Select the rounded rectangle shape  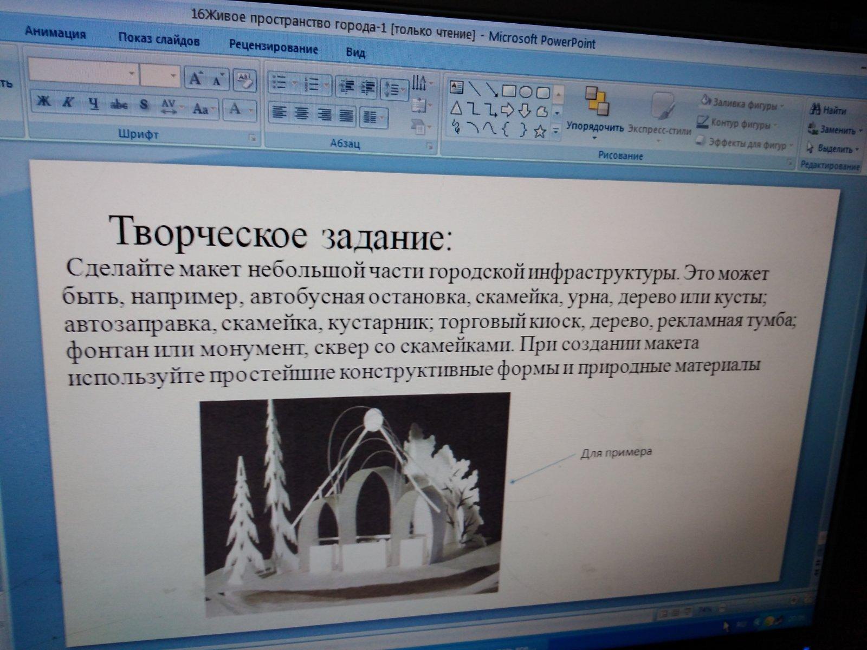point(542,93)
